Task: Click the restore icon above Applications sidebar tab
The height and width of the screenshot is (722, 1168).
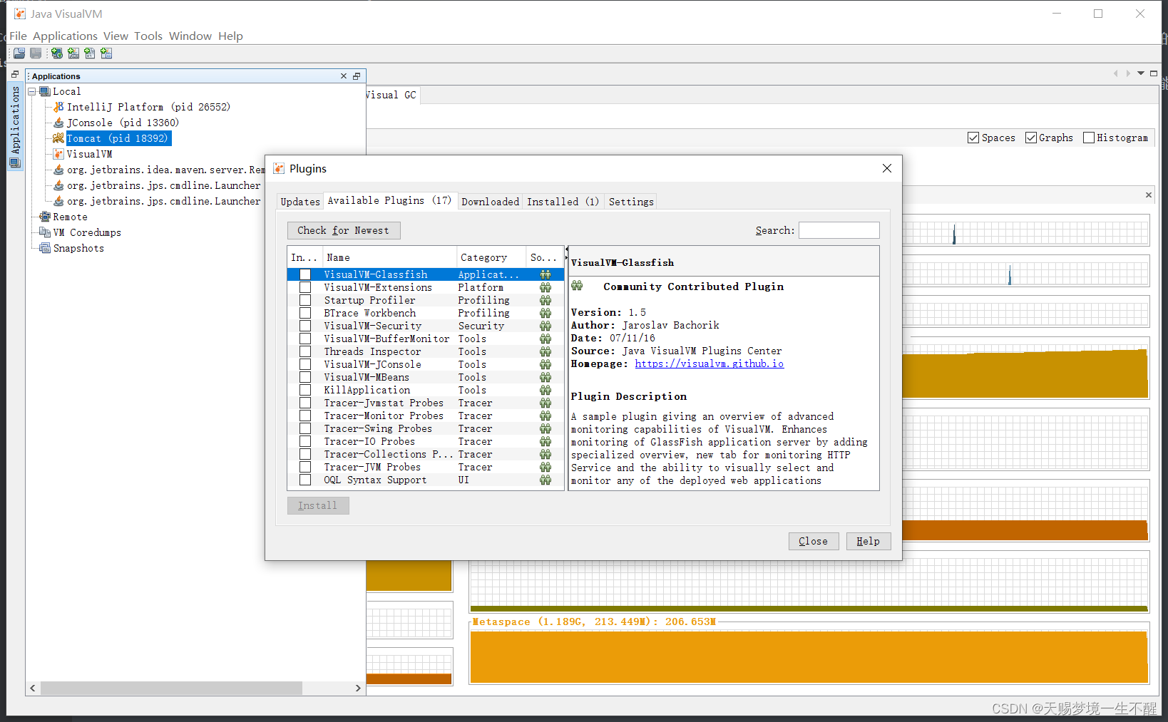Action: (15, 74)
